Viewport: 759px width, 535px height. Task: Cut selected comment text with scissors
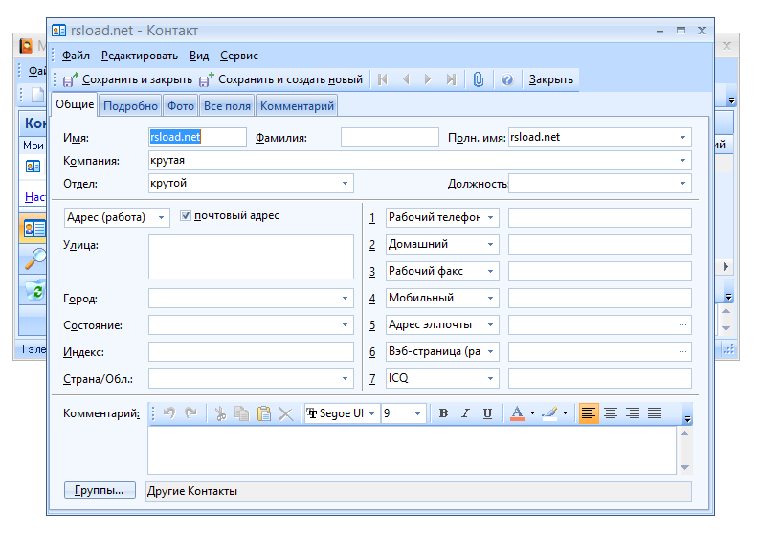tap(220, 413)
